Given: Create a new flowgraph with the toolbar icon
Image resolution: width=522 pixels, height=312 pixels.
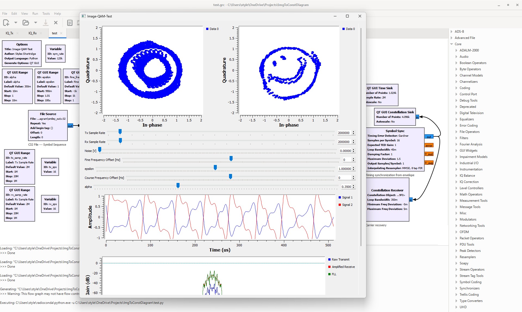Looking at the screenshot, I should pyautogui.click(x=6, y=23).
